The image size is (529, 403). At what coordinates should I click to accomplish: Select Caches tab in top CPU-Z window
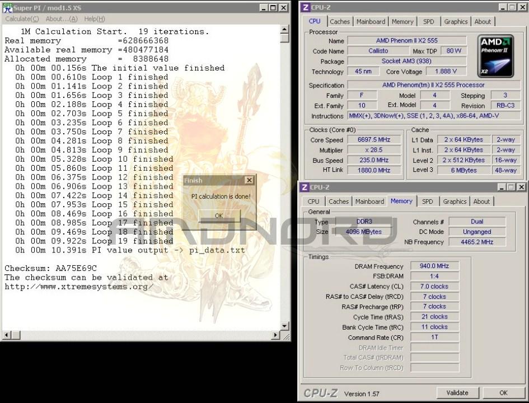(340, 22)
